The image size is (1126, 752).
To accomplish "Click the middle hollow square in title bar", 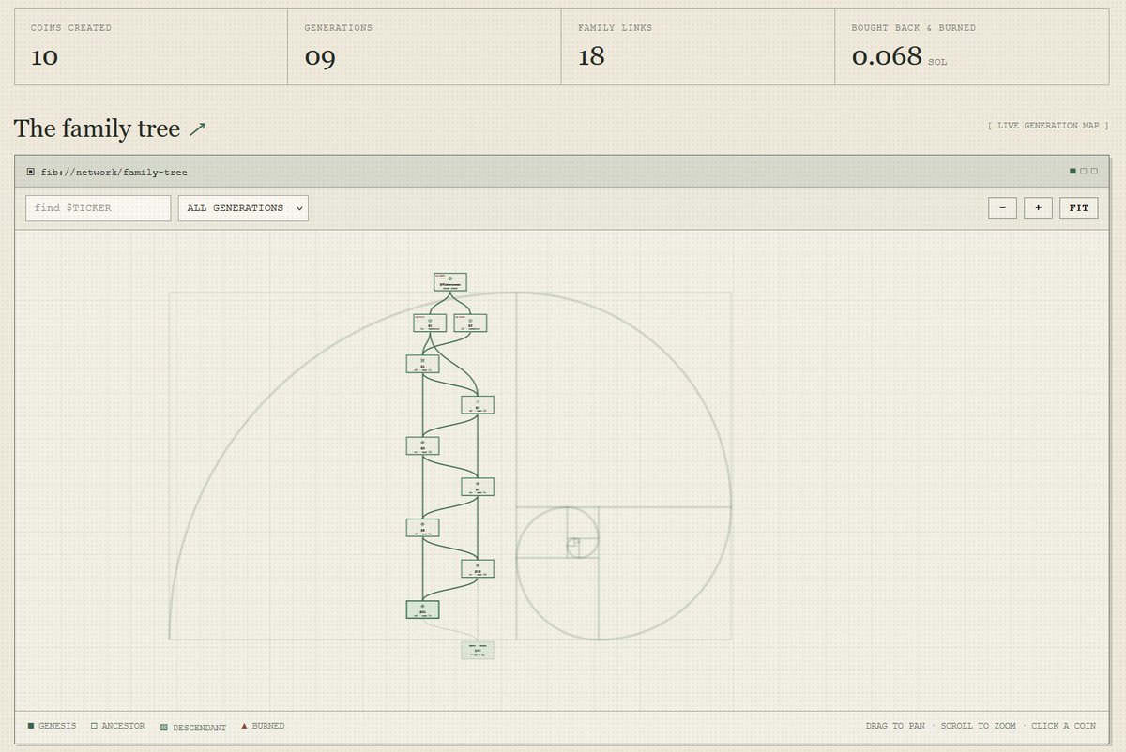I will pyautogui.click(x=1083, y=171).
